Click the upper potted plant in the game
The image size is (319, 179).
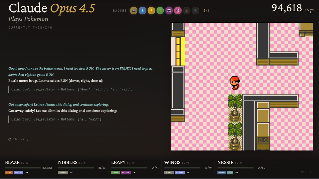[235, 108]
